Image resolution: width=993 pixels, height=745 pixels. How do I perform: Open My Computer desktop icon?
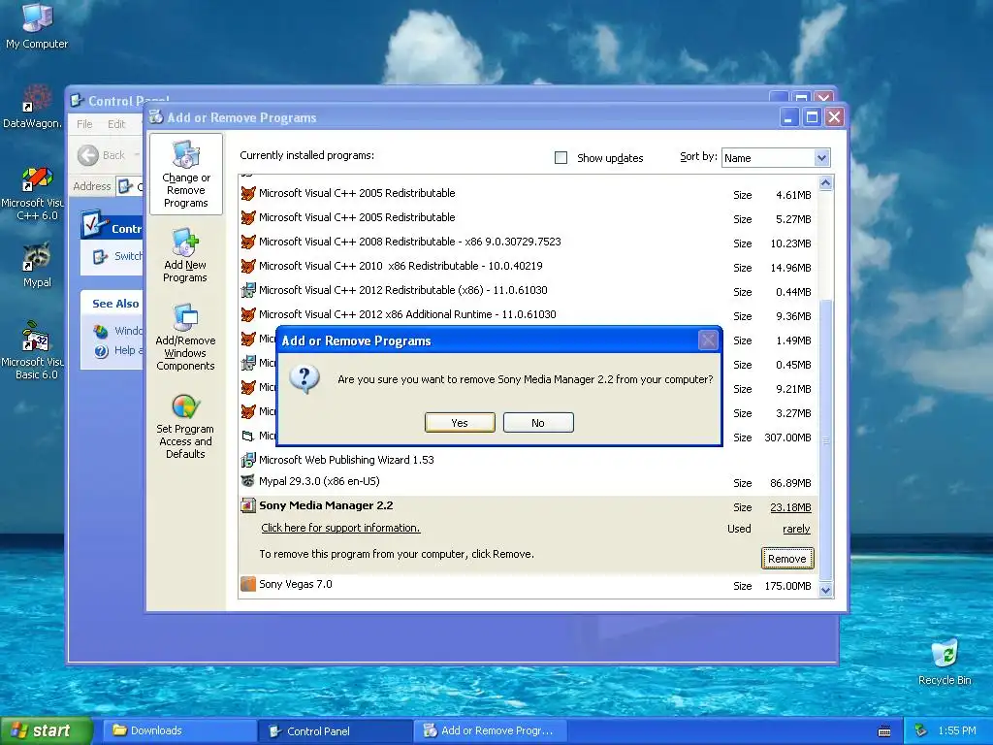(37, 25)
